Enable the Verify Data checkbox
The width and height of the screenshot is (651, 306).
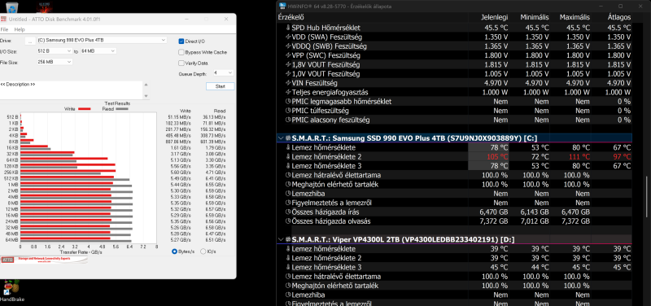pyautogui.click(x=181, y=63)
